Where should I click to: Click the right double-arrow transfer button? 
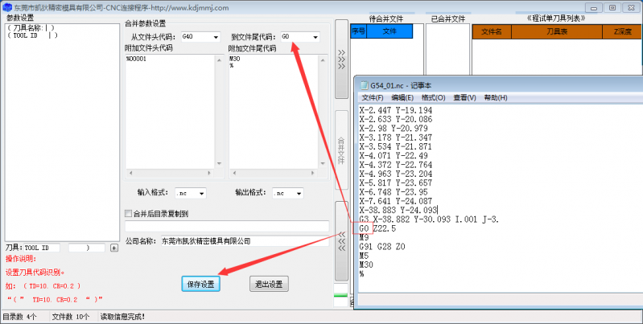(341, 59)
